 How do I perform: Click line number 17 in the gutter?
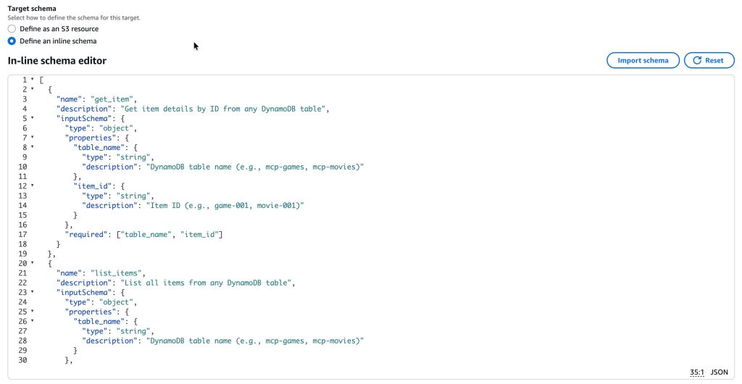pyautogui.click(x=24, y=234)
